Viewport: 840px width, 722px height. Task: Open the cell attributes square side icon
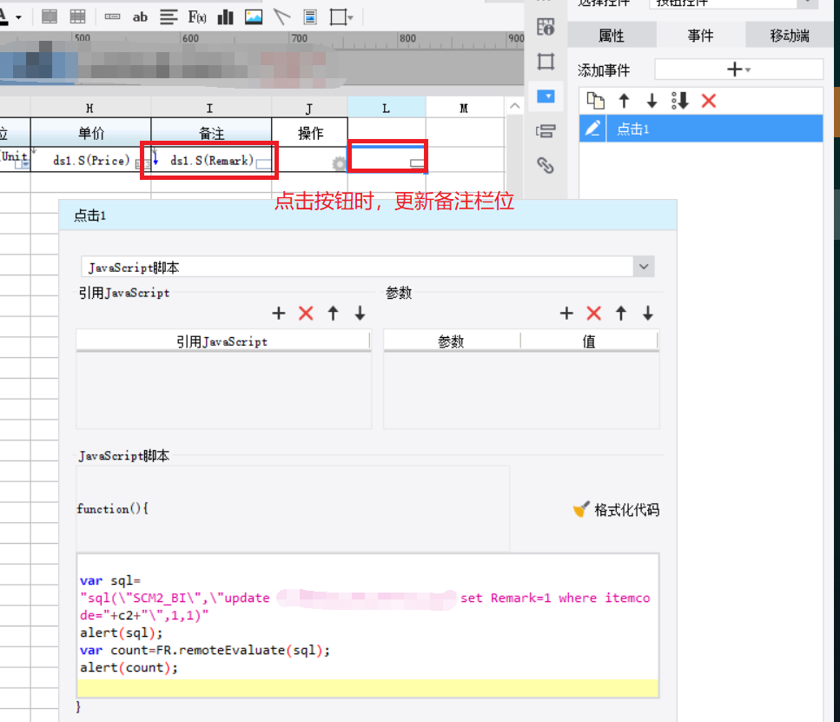[x=546, y=61]
